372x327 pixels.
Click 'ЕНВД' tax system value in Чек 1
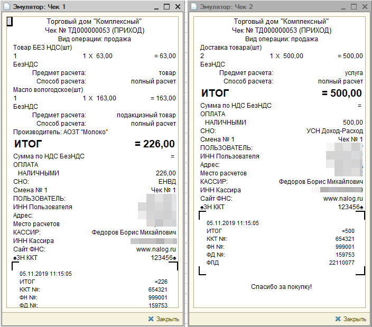167,182
